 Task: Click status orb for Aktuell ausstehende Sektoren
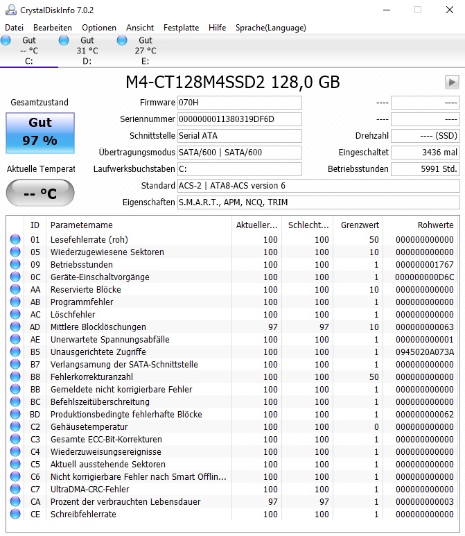15,464
